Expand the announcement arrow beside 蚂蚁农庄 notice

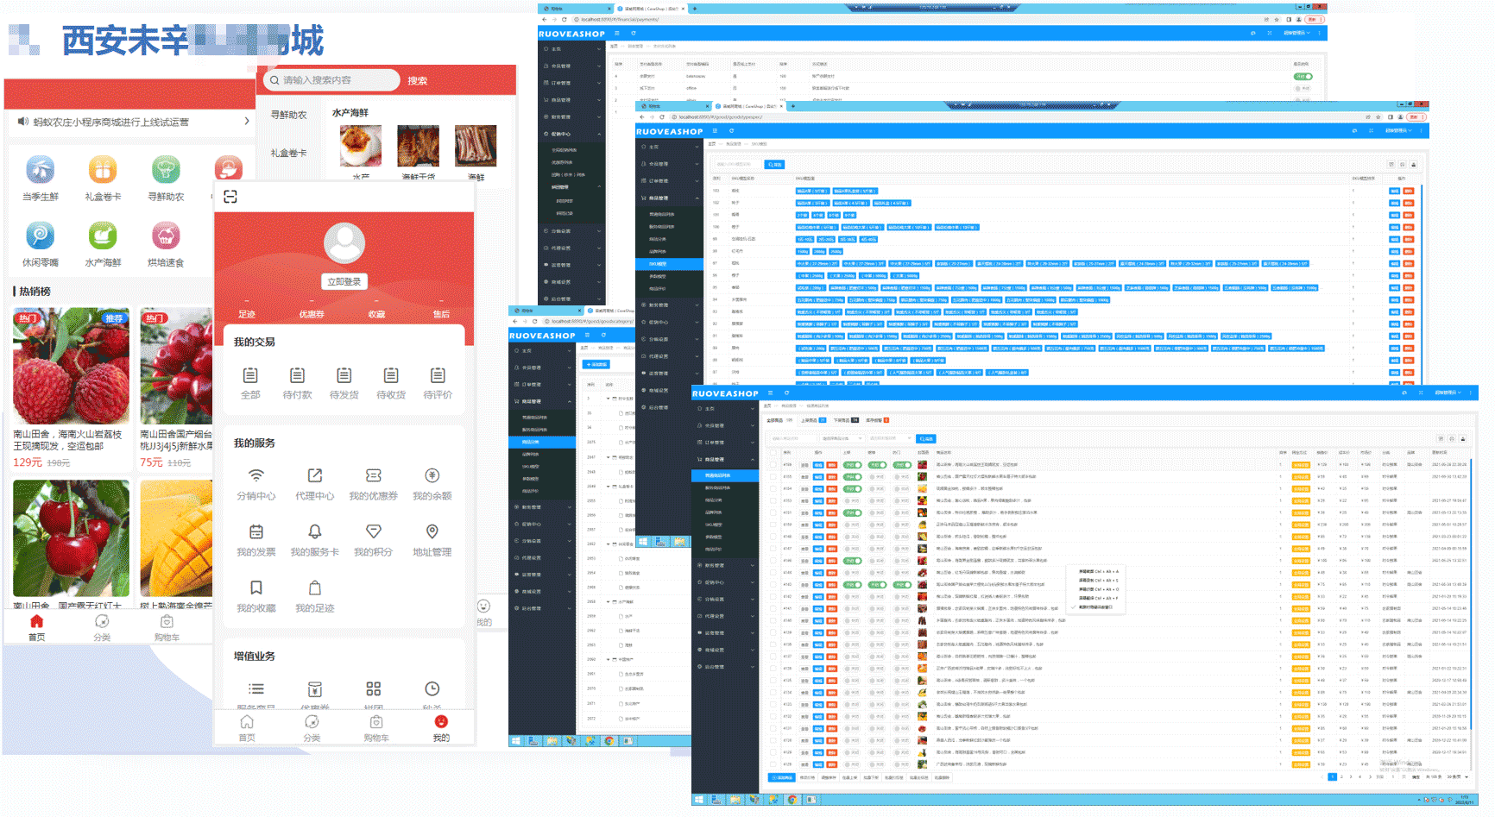coord(247,122)
